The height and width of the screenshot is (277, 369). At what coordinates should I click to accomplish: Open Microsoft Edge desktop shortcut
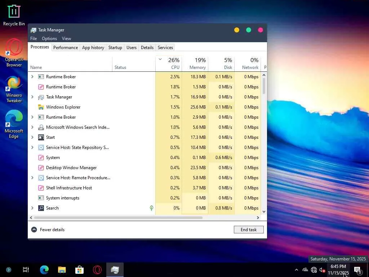coord(14,124)
